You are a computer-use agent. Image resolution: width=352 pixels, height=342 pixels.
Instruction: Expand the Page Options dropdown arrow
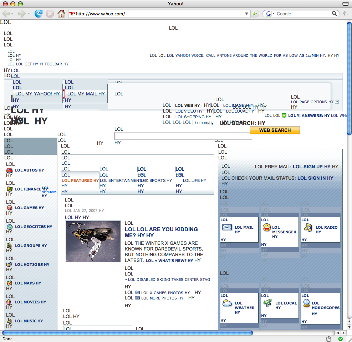coord(337,102)
